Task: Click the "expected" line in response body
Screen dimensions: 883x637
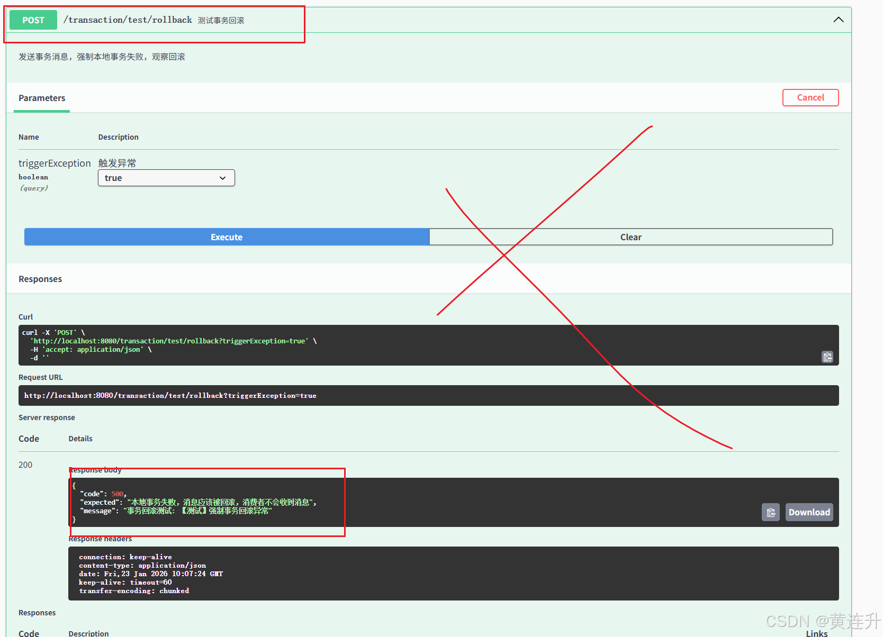Action: point(199,502)
